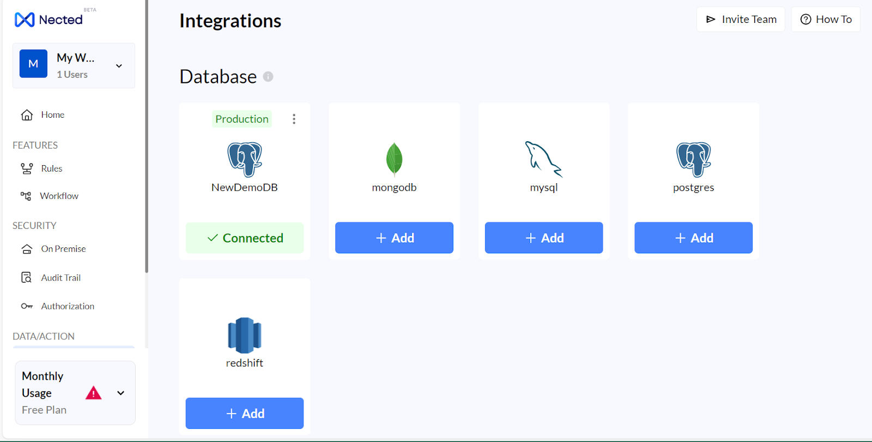Click the red Monthly Usage warning icon
Viewport: 872px width, 442px height.
click(94, 393)
